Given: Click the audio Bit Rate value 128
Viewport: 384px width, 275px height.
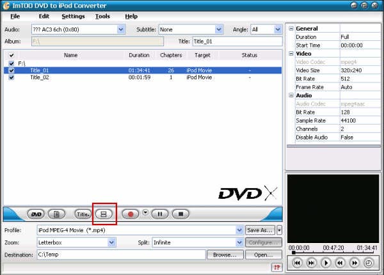Looking at the screenshot, I should point(345,113).
